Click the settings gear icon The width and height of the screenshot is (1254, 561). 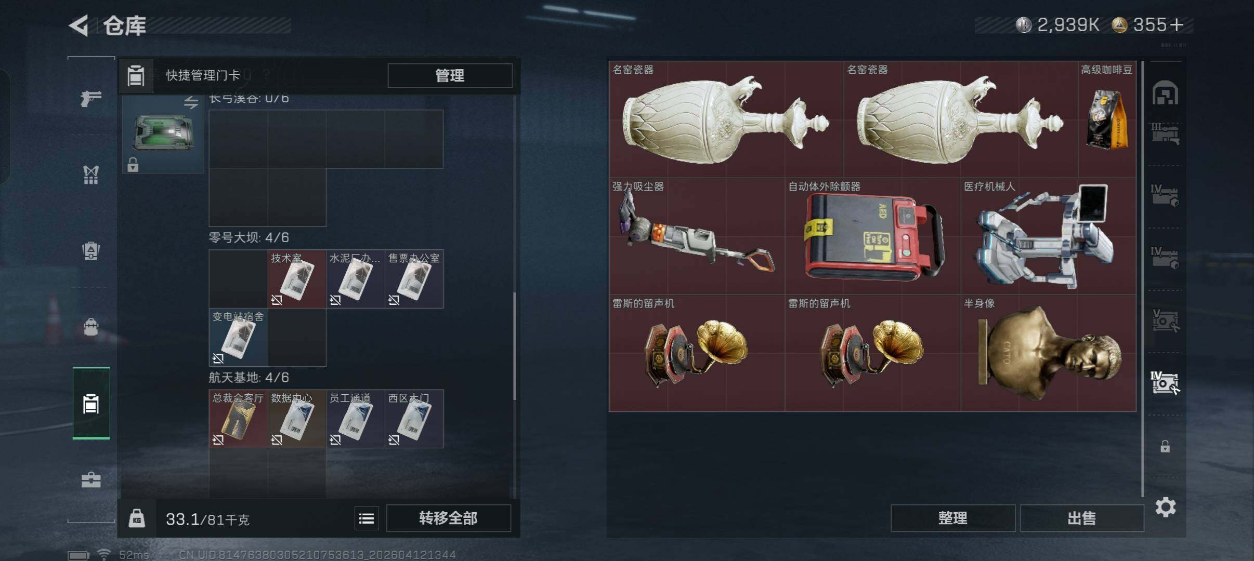click(x=1165, y=507)
